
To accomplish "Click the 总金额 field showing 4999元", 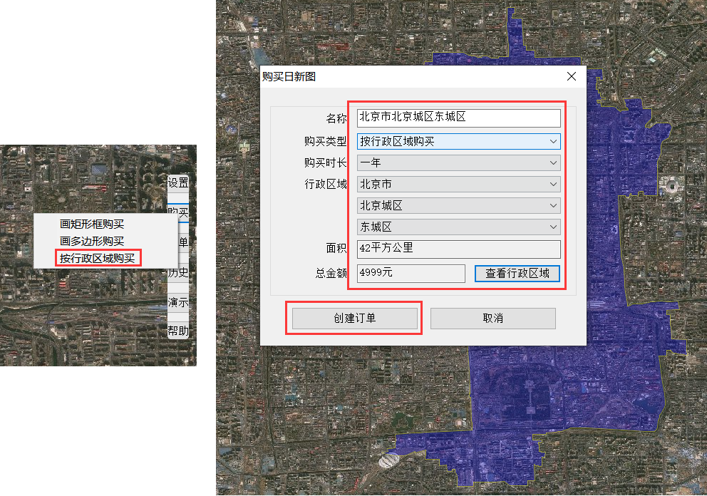I will tap(411, 273).
